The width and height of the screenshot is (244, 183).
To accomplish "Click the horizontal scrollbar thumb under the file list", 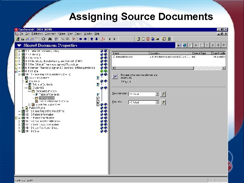I will (155, 68).
